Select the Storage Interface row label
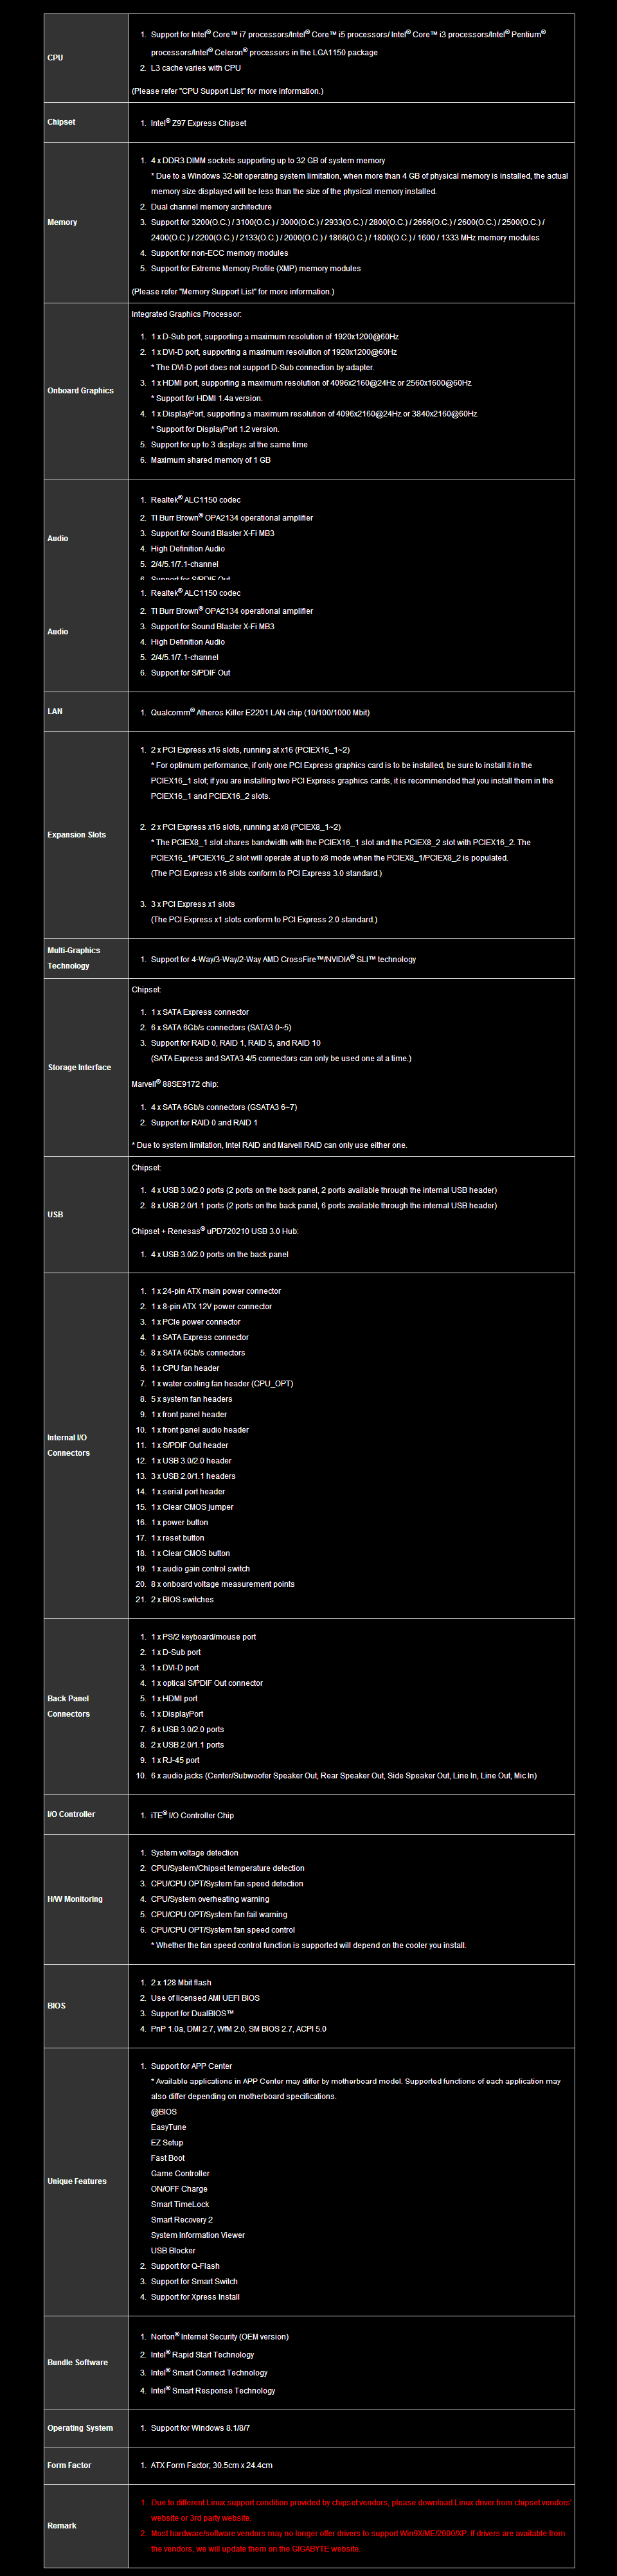 pyautogui.click(x=79, y=1067)
